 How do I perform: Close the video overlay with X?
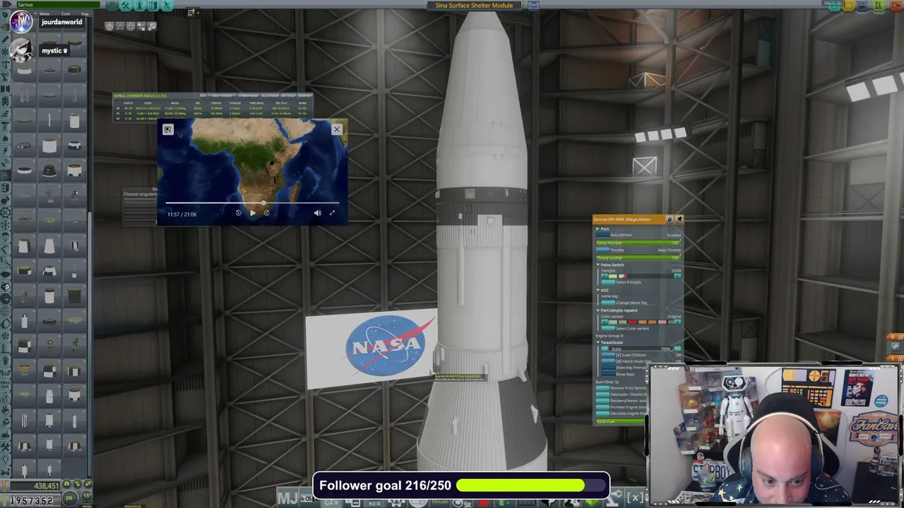(337, 129)
